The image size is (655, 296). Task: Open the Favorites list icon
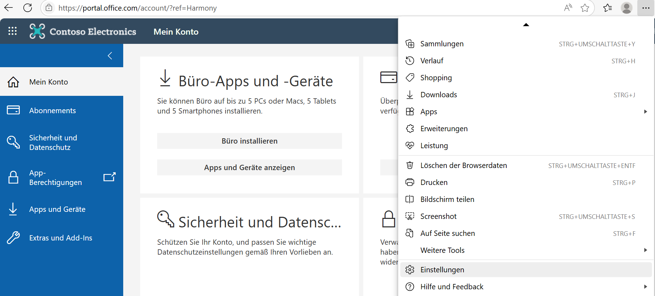click(608, 8)
